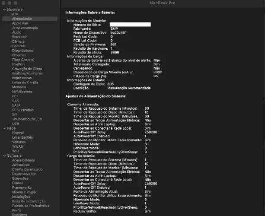265x216 pixels.
Task: Click the cycle count value 805
Action: (110, 84)
